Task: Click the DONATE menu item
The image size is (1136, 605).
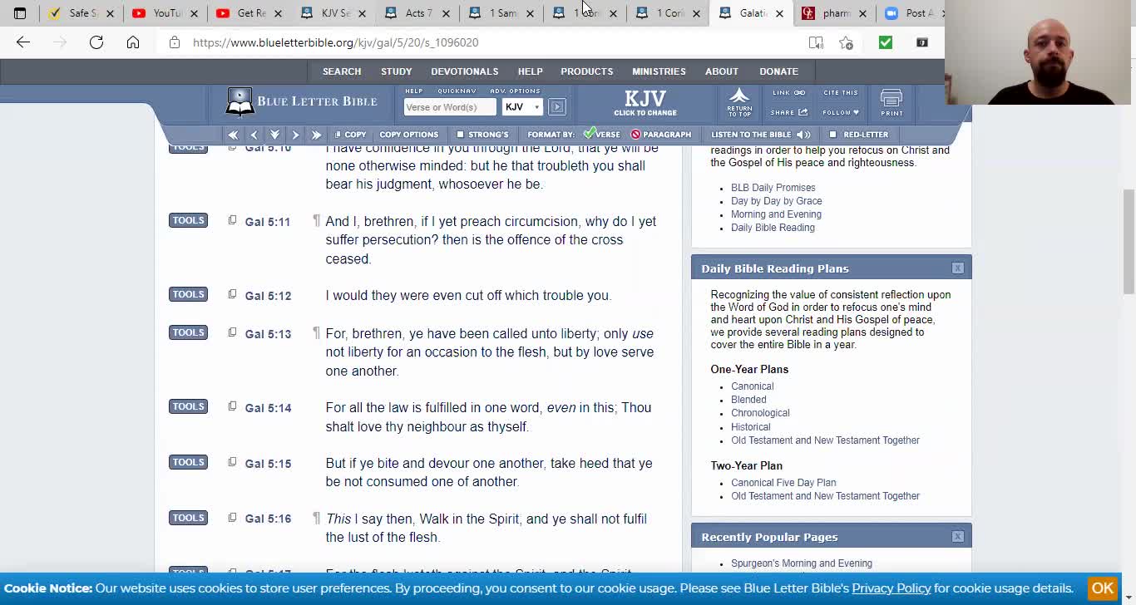Action: tap(778, 71)
